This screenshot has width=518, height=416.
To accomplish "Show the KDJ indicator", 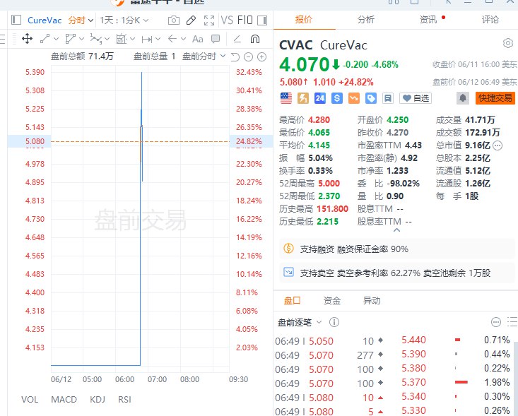I will [x=98, y=400].
